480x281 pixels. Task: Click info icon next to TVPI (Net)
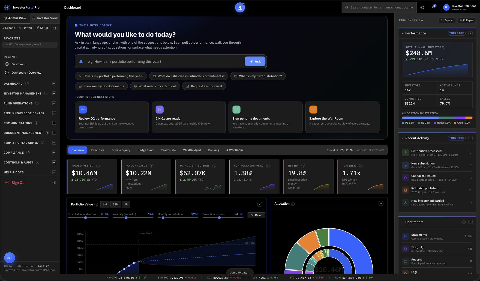click(361, 166)
